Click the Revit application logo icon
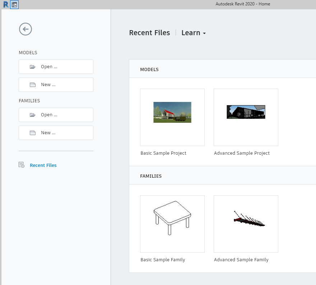 click(x=6, y=4)
